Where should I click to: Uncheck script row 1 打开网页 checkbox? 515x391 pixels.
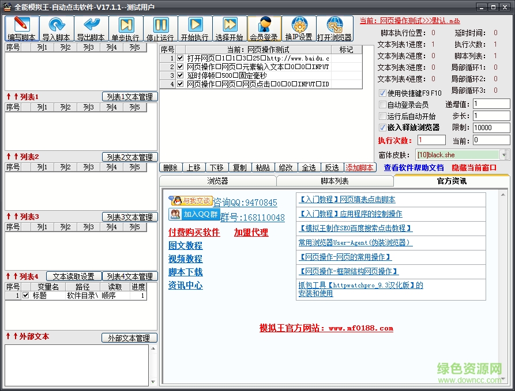(x=181, y=58)
